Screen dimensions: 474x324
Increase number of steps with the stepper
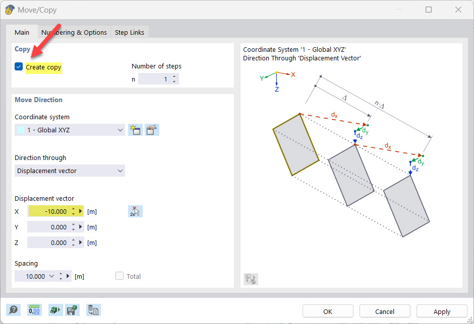(x=173, y=76)
